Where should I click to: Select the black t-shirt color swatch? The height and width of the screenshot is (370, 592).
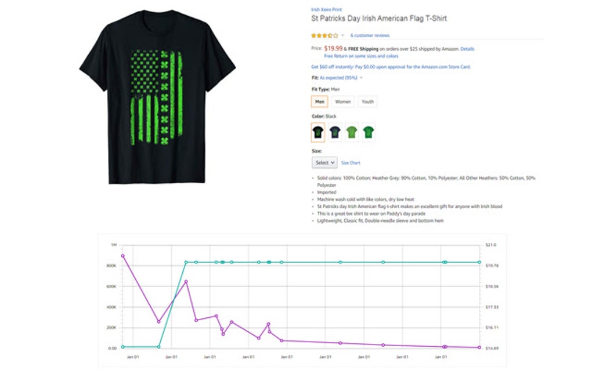tap(318, 132)
